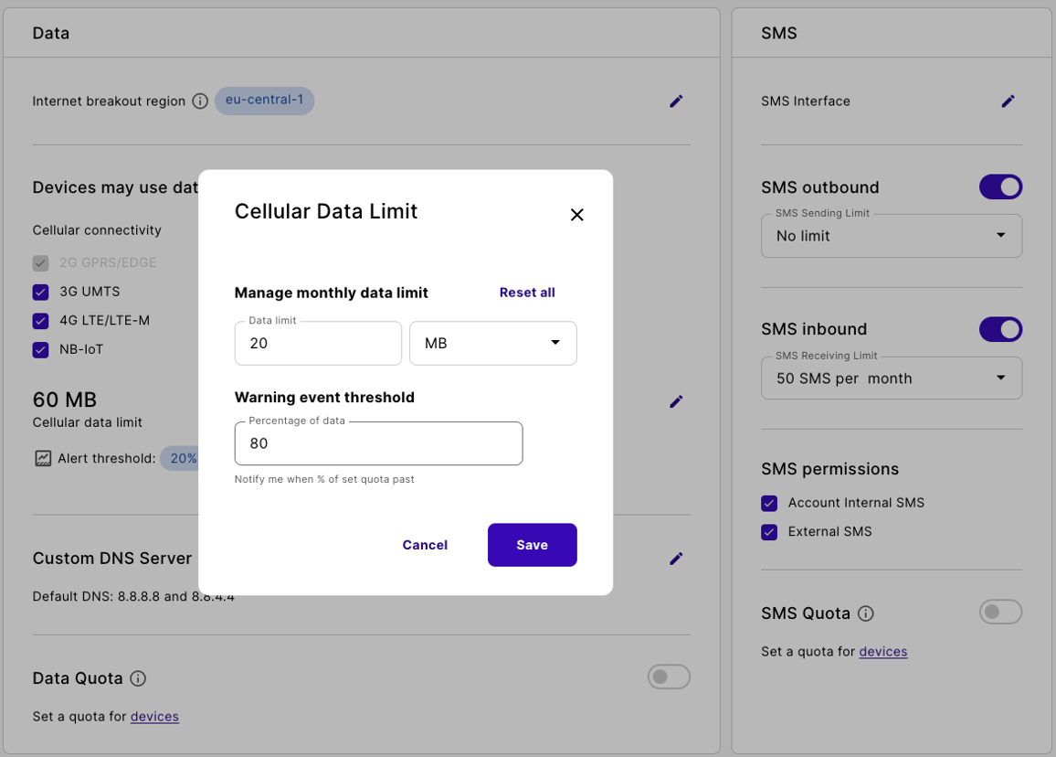Open the SMS Receiving Limit dropdown

point(891,378)
